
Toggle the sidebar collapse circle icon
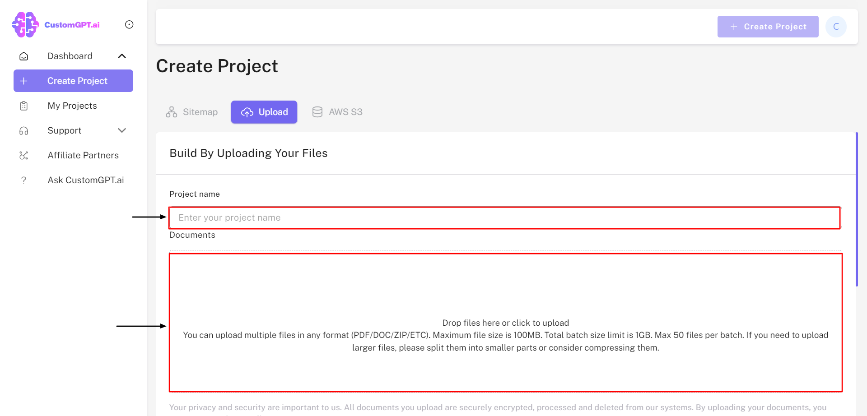129,25
